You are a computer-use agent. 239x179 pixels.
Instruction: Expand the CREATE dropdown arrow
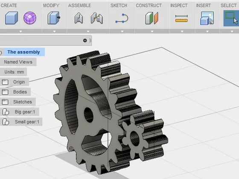pyautogui.click(x=21, y=32)
